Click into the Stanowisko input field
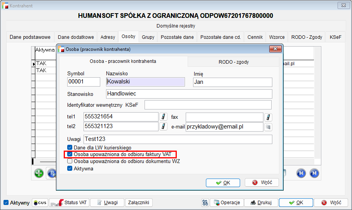352x210 pixels. coord(189,94)
